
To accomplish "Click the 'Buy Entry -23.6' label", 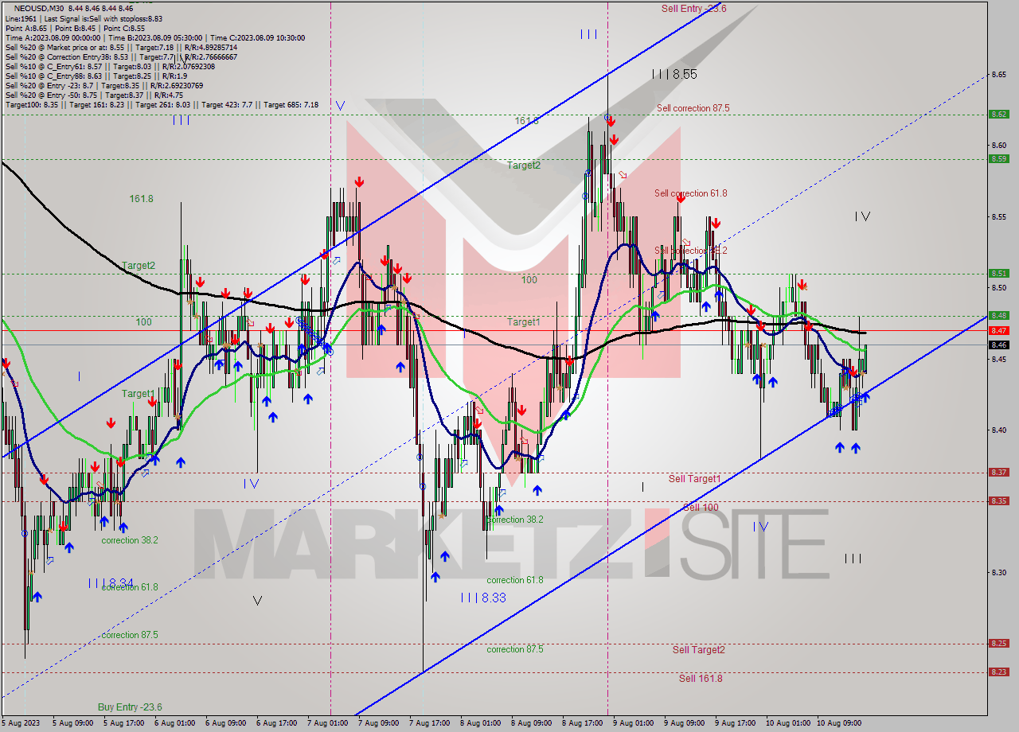I will click(x=130, y=707).
